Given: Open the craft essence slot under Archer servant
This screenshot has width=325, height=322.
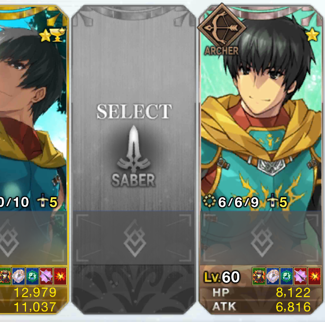Looking at the screenshot, I should tap(261, 238).
